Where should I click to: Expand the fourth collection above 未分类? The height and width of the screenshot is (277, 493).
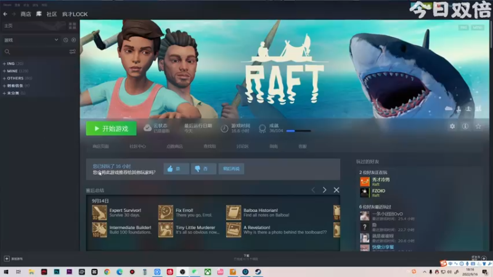click(x=16, y=86)
